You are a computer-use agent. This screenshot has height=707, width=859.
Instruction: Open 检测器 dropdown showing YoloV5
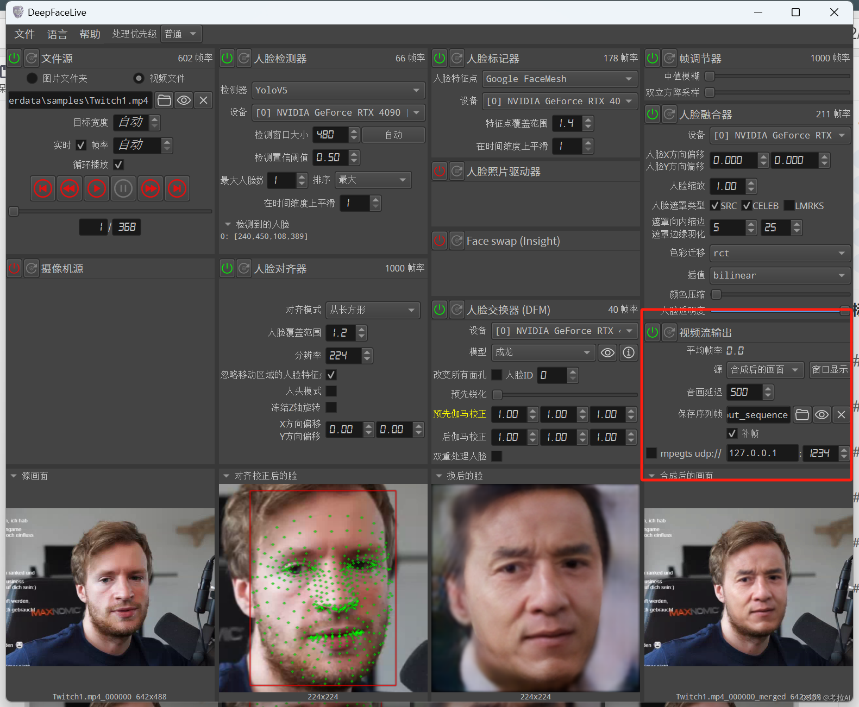coord(338,90)
